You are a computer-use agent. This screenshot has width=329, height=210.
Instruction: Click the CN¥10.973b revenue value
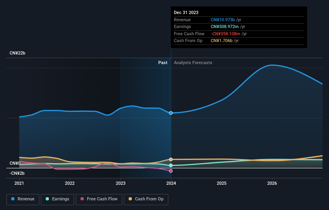coord(223,20)
